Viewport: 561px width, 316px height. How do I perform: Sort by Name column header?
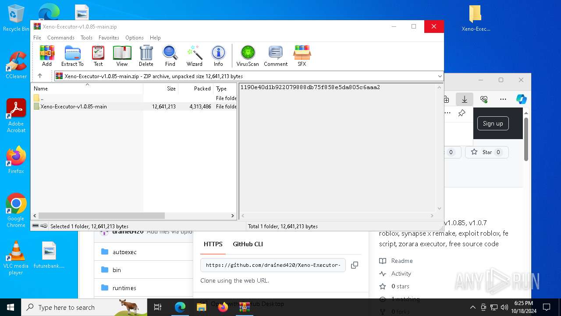click(x=87, y=88)
